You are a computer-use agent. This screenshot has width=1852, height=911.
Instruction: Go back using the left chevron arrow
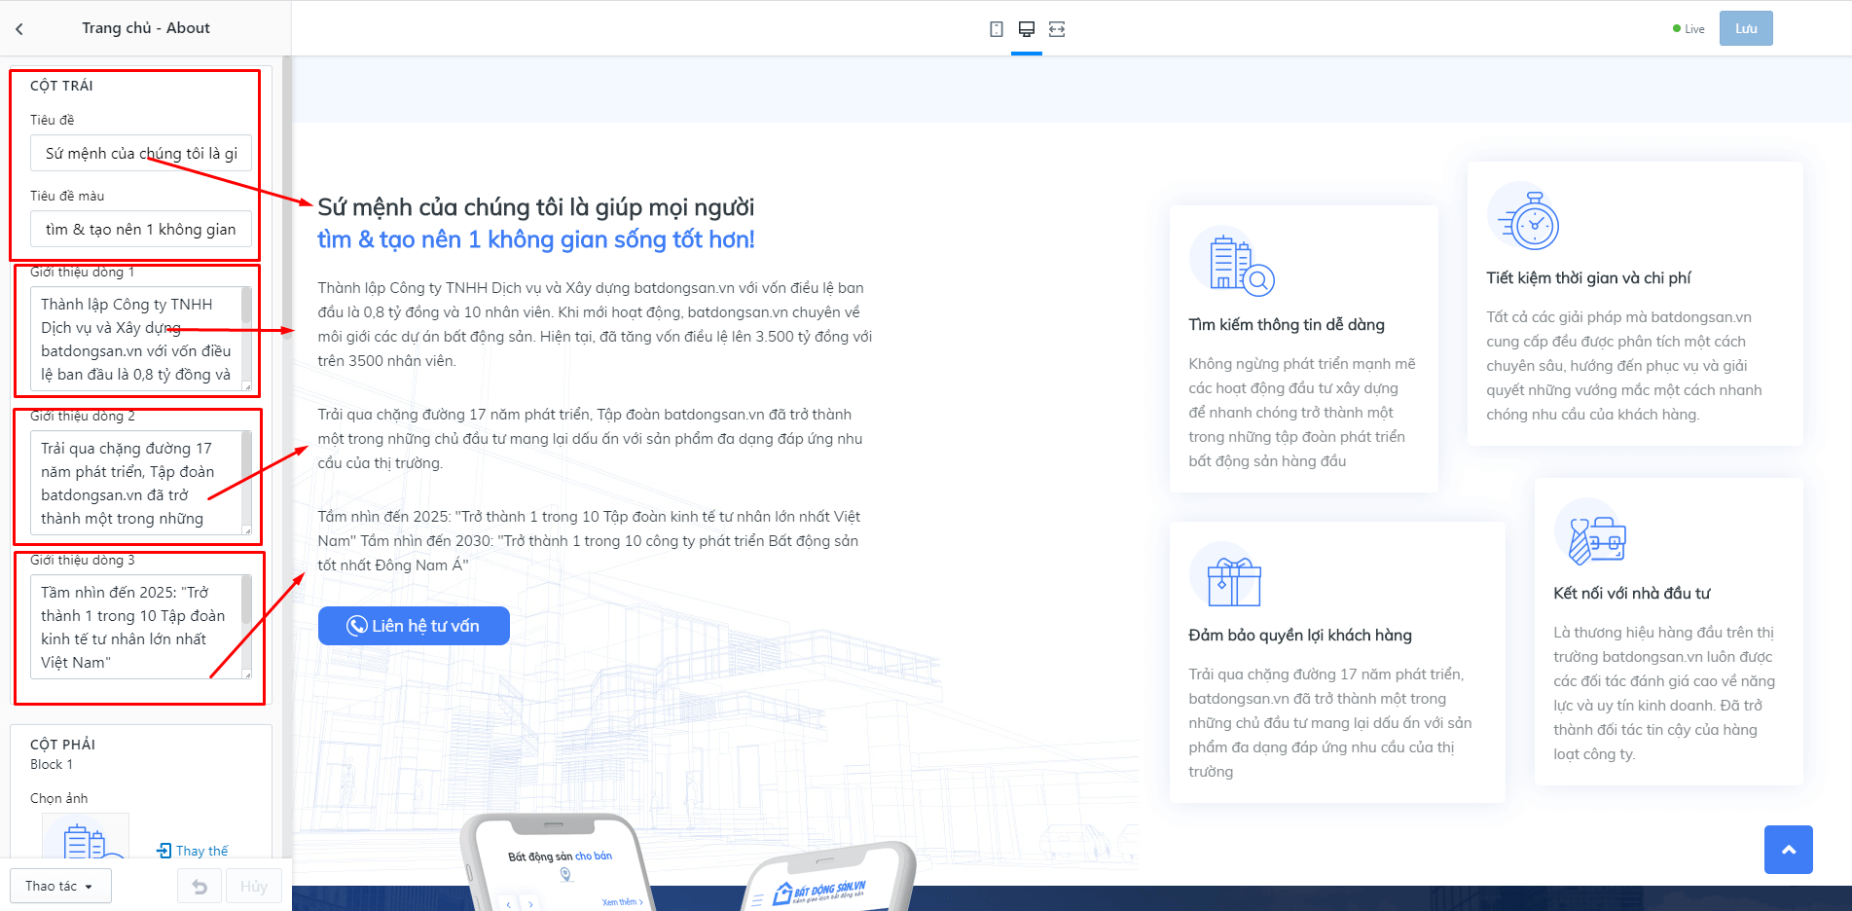19,29
